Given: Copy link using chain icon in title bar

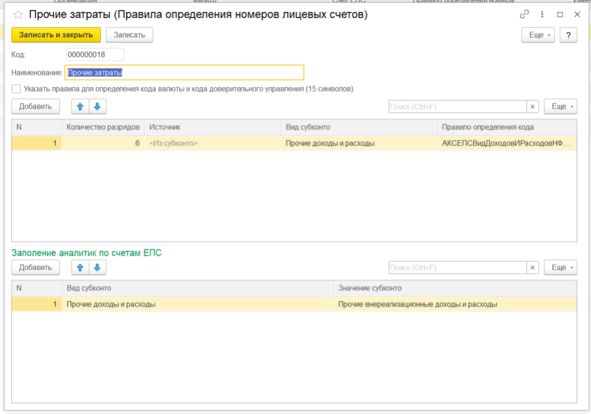Looking at the screenshot, I should pos(525,14).
